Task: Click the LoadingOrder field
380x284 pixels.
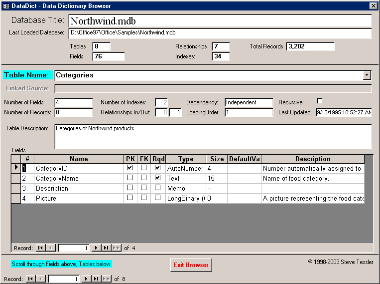Action: (x=249, y=112)
